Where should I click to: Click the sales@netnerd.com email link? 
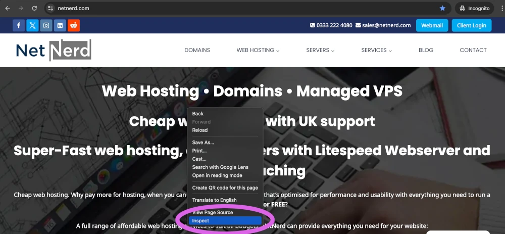[x=383, y=25]
